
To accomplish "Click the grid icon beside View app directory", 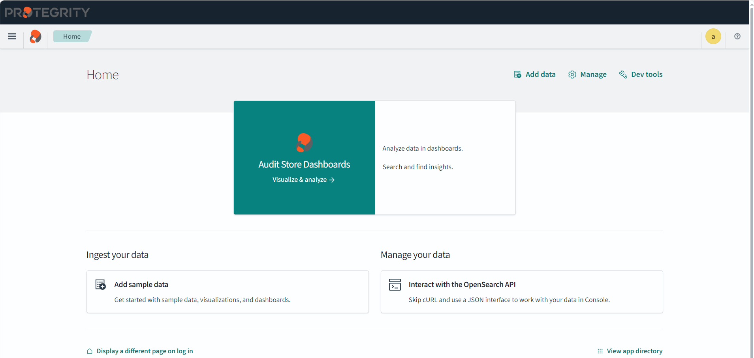I will click(600, 351).
